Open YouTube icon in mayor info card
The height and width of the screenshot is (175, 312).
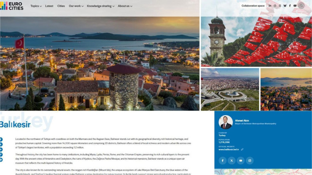tap(240, 161)
